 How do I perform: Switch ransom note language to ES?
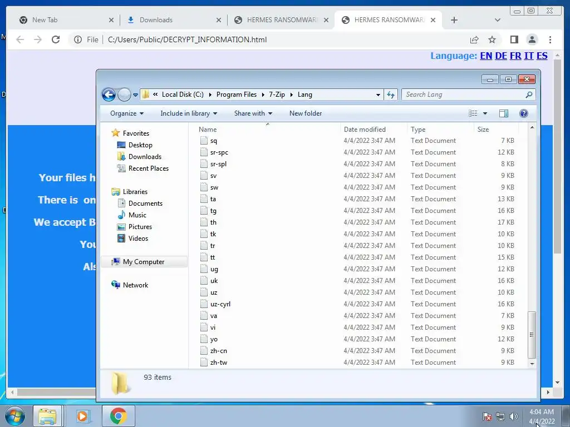542,56
